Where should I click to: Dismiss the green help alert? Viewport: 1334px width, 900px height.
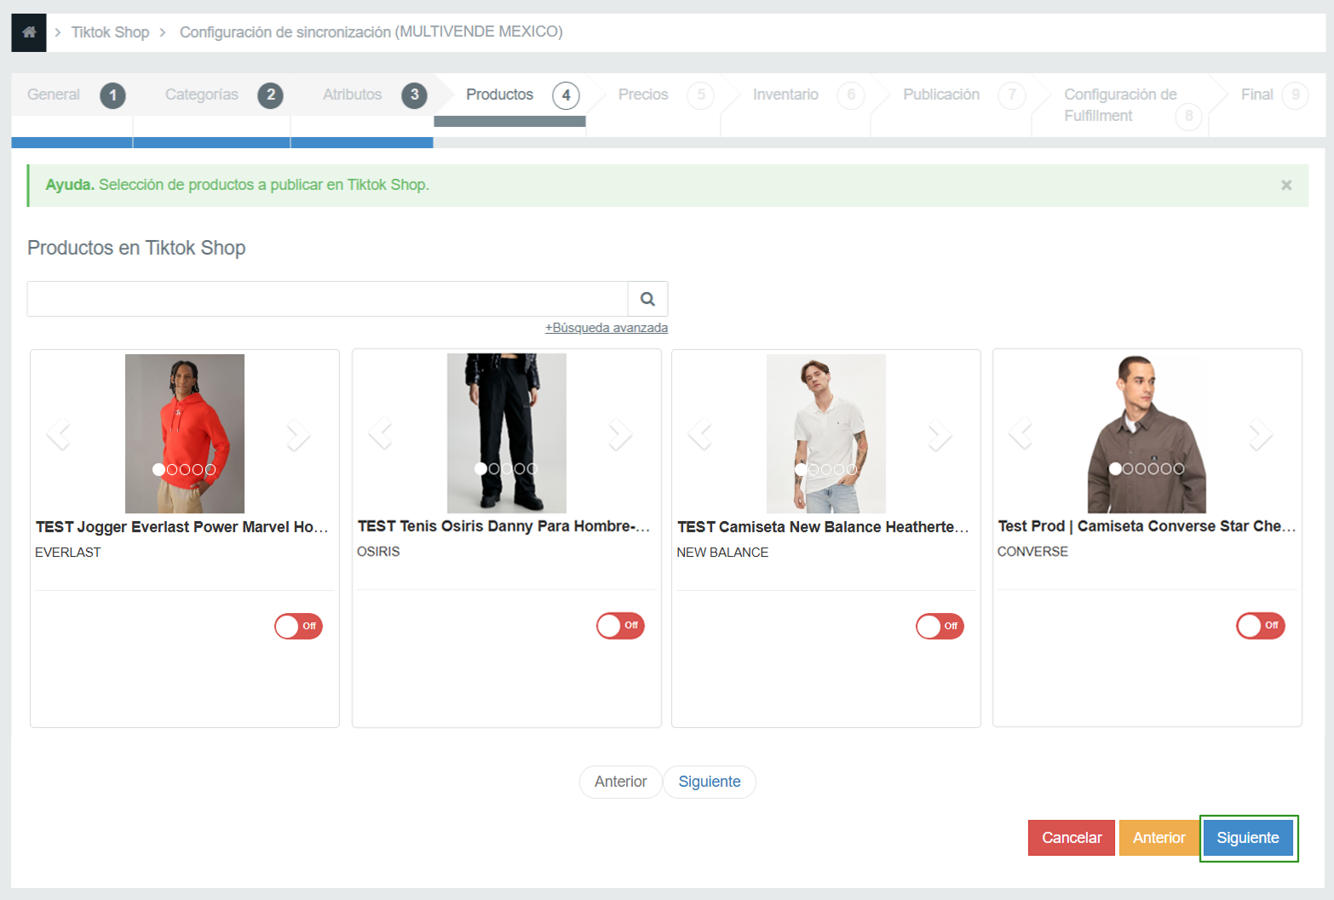[x=1286, y=185]
